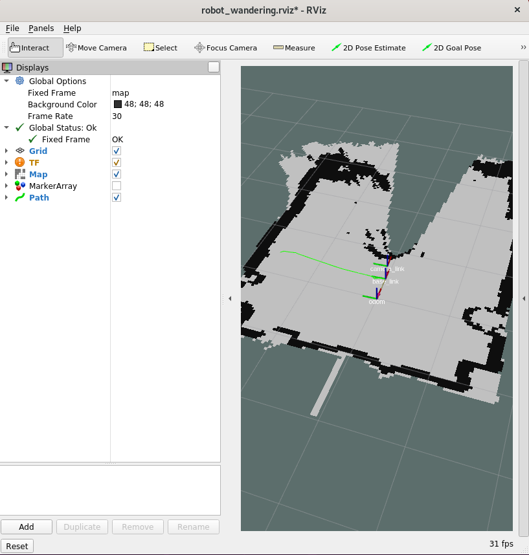The image size is (529, 555).
Task: Click the Background Color swatch
Action: [118, 105]
